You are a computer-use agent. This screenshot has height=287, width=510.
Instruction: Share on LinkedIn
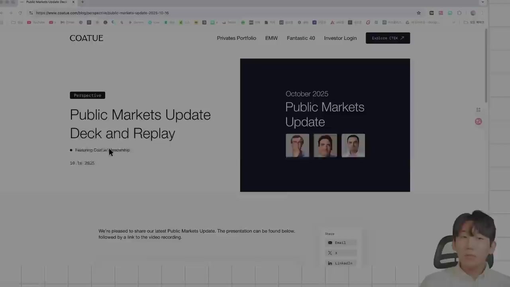(x=341, y=263)
